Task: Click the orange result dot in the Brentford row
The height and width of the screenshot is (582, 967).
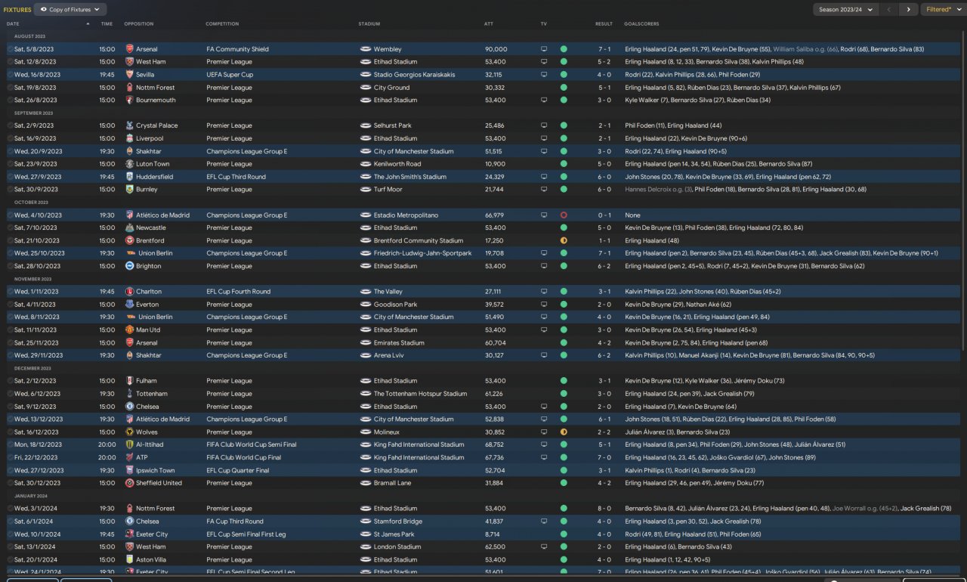Action: 564,240
